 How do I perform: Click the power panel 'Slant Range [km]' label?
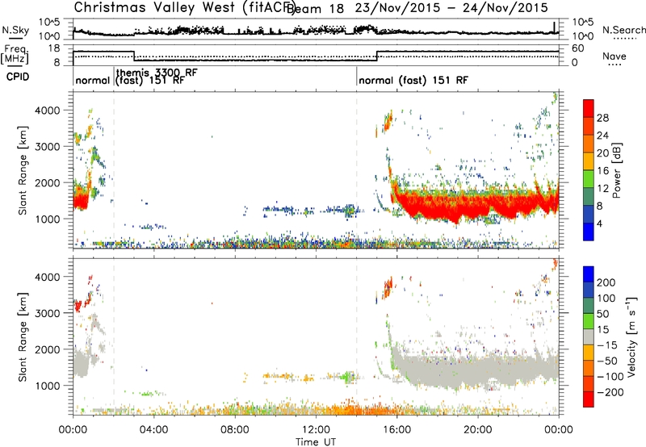(23, 170)
